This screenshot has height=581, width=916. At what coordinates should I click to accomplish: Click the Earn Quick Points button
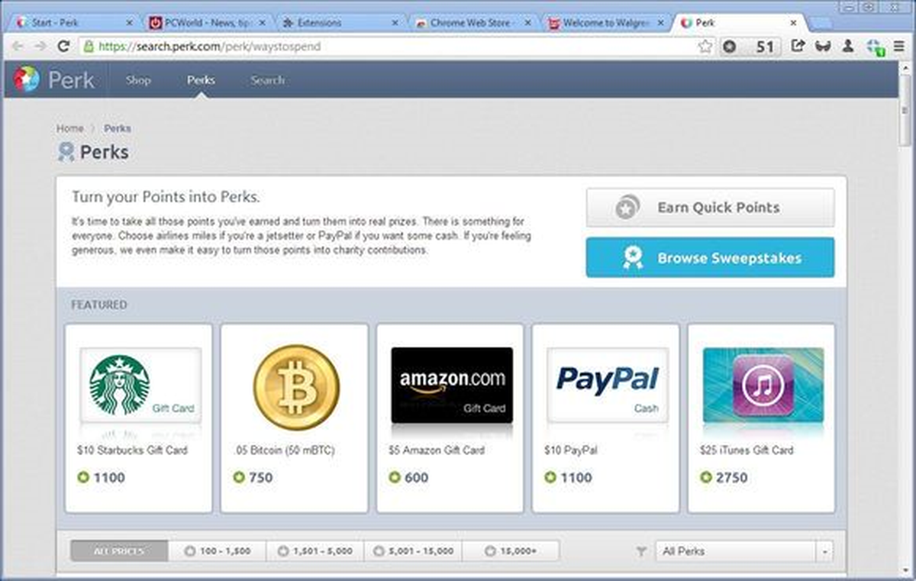710,208
